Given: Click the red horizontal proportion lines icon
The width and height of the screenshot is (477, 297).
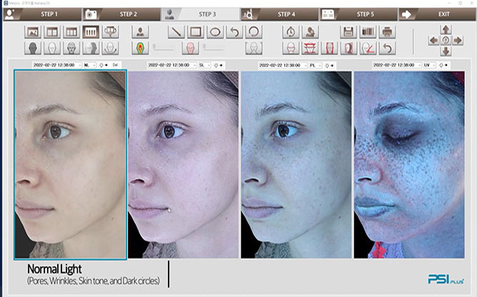Looking at the screenshot, I should 310,48.
